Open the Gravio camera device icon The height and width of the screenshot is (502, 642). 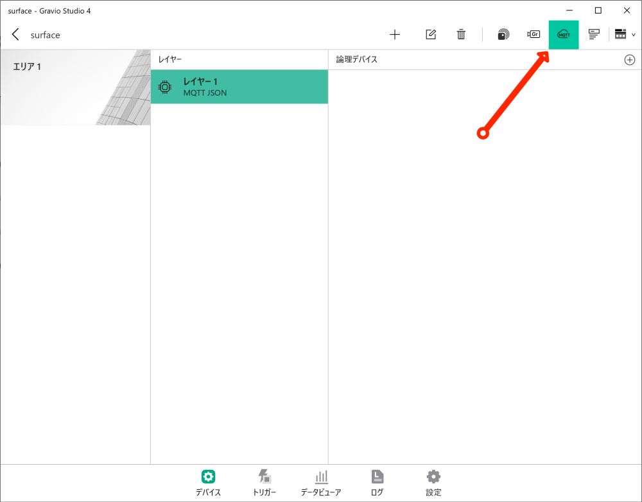point(534,34)
